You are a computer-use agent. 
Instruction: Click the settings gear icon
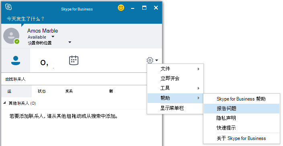click(x=150, y=60)
